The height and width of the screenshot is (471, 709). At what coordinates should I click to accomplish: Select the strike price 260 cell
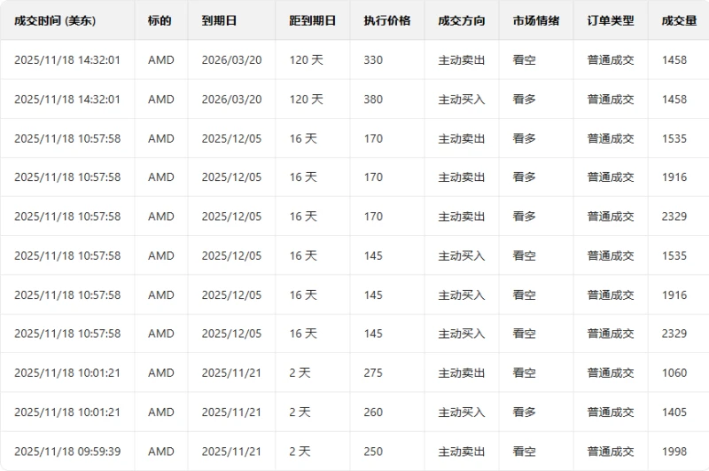373,412
